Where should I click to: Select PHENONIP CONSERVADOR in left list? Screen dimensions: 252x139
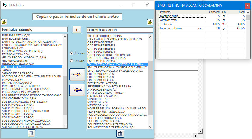[x=32, y=92]
